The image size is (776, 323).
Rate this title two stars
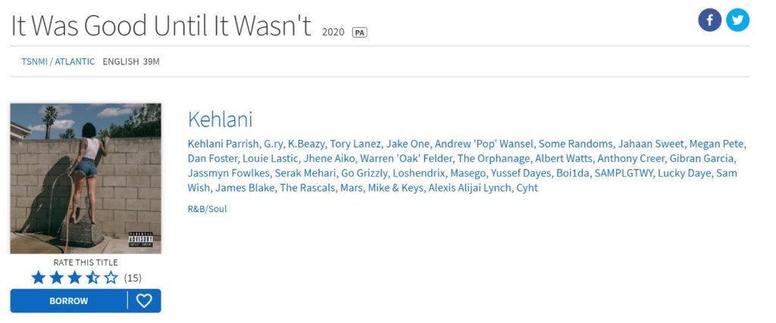click(57, 278)
